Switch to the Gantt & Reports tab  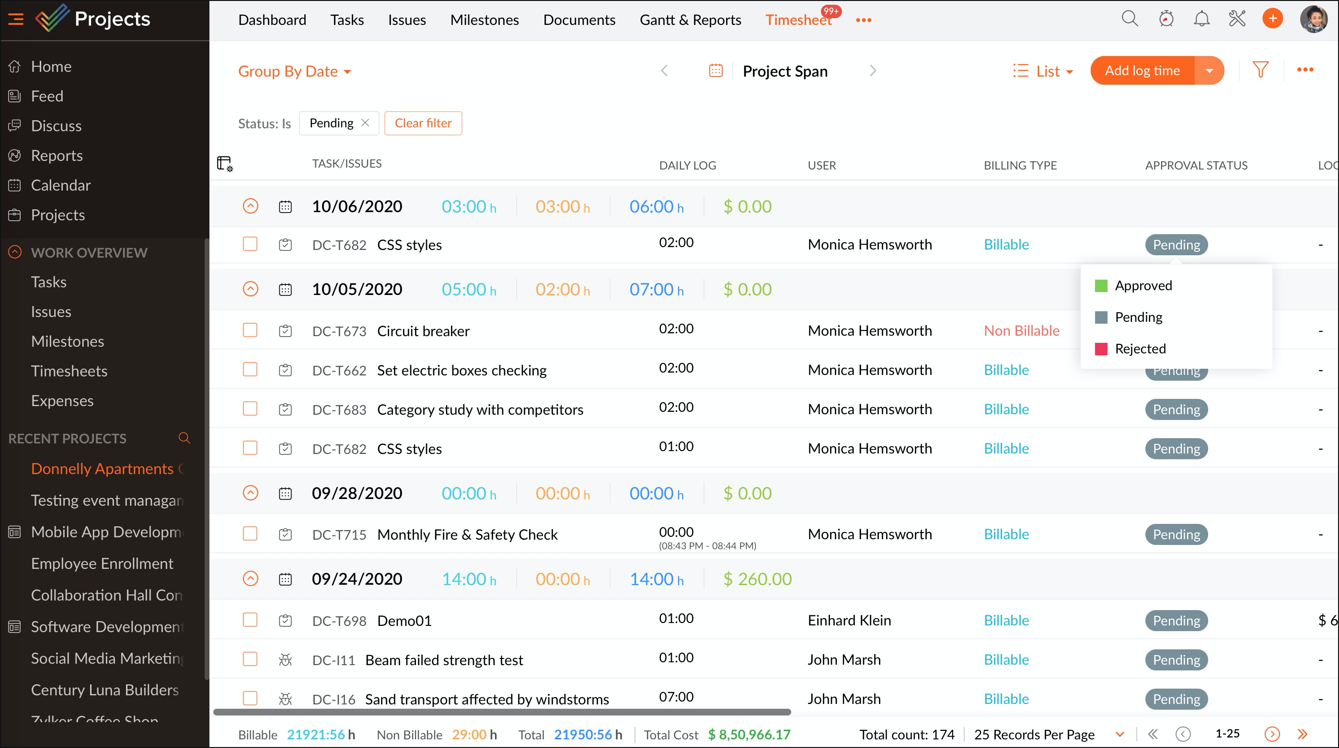(690, 20)
